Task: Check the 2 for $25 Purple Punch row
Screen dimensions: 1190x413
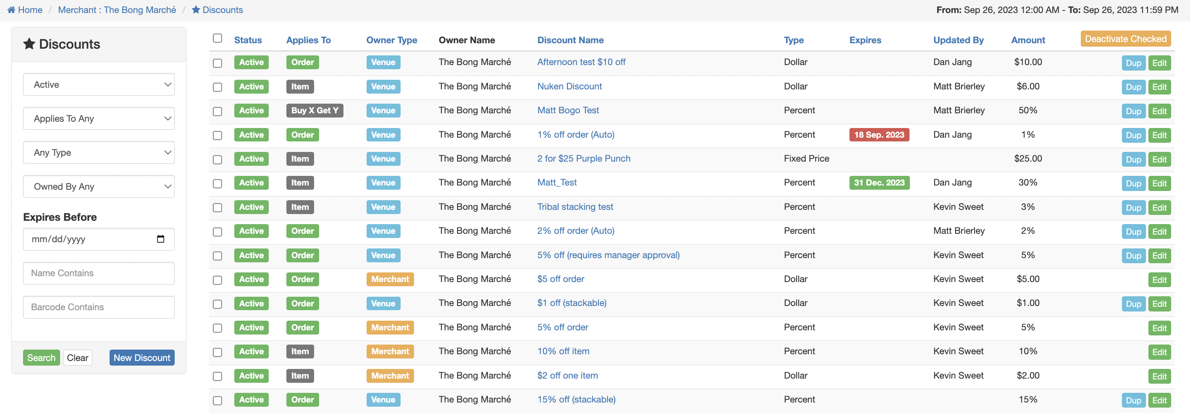Action: pos(217,159)
